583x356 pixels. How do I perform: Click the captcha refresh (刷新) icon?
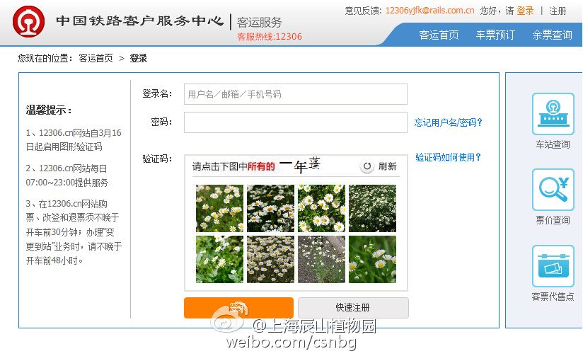(x=367, y=166)
